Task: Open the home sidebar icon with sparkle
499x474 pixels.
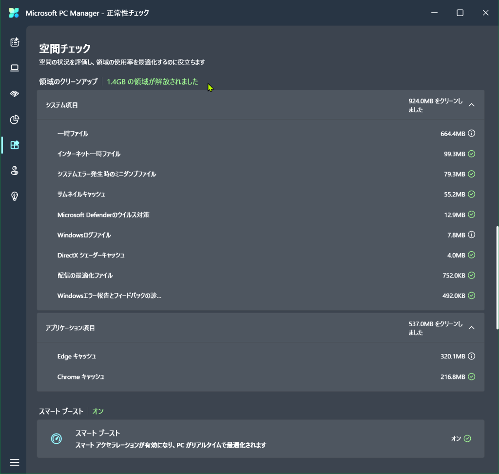Action: (15, 42)
